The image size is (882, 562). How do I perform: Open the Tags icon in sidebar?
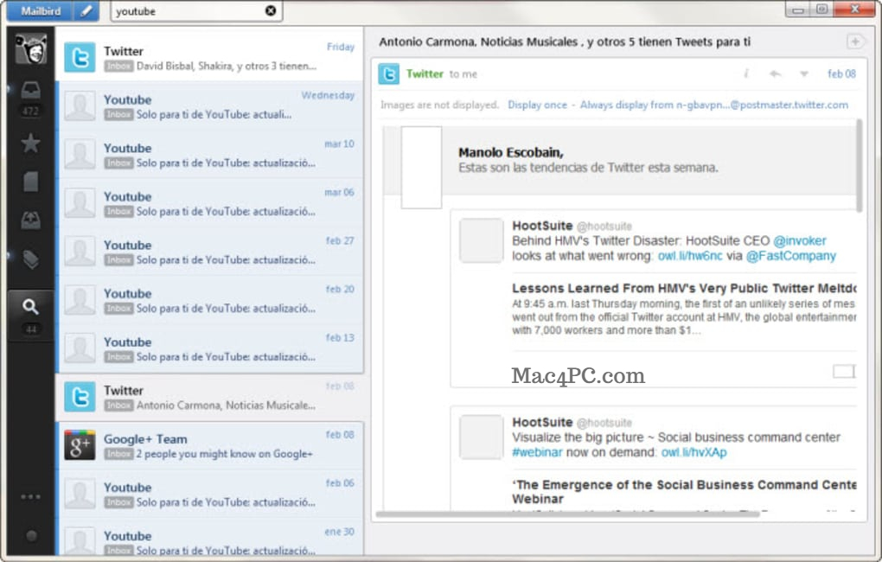[x=31, y=259]
